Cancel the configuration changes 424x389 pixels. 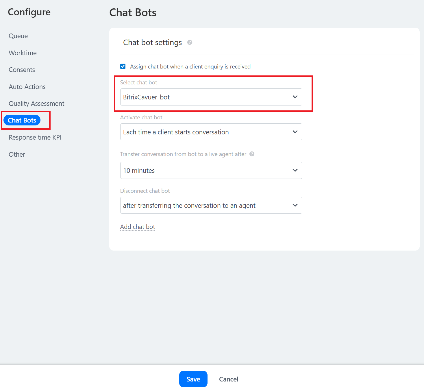coord(228,379)
